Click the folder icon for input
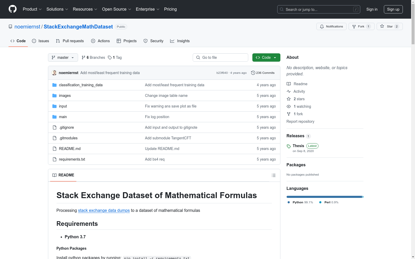 tap(54, 106)
